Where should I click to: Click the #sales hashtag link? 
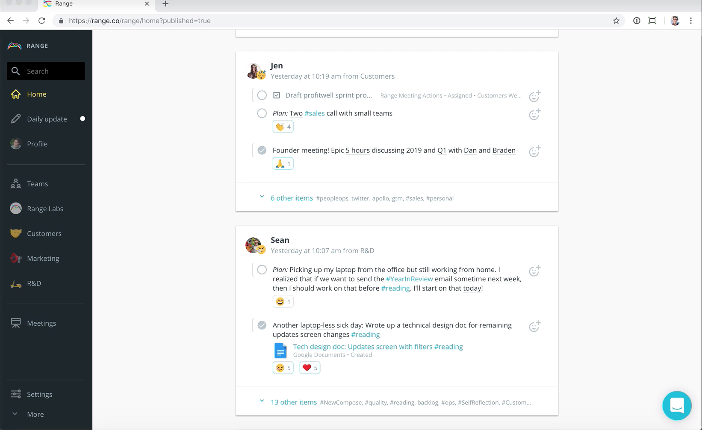(315, 113)
